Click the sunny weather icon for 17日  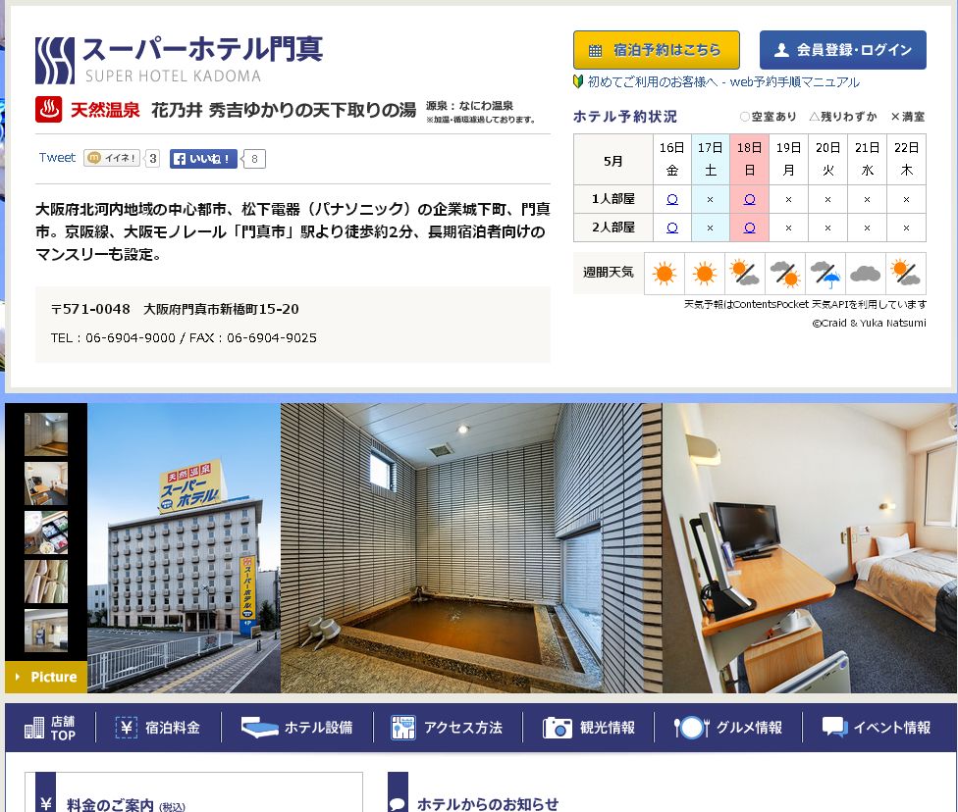tap(705, 274)
